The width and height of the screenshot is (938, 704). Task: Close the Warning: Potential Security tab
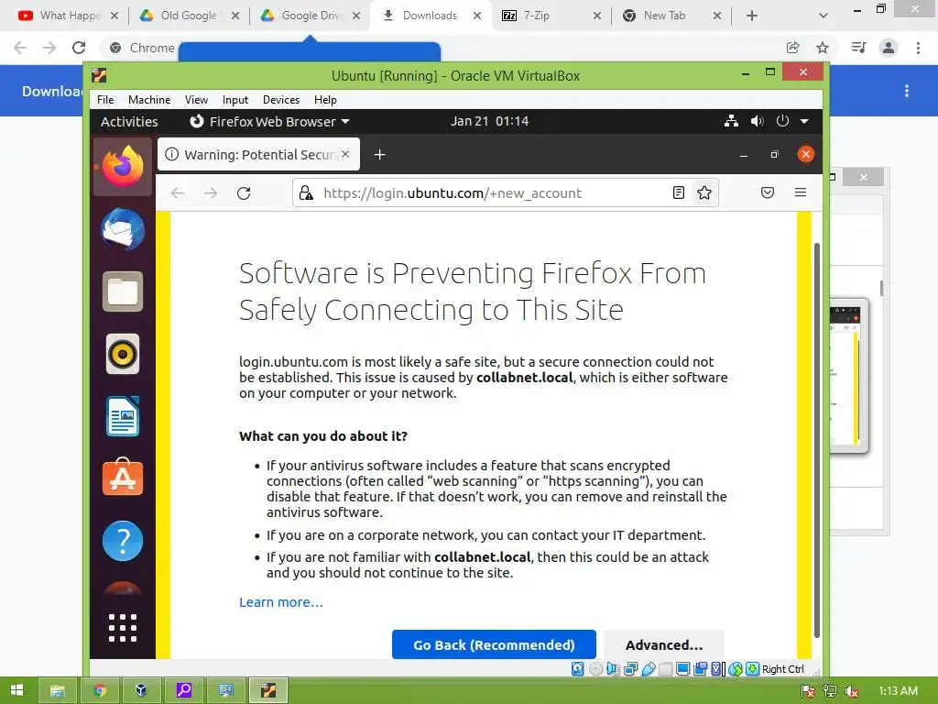tap(345, 154)
